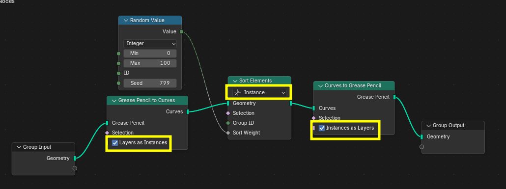This screenshot has height=189, width=506.
Task: Collapse the Grease Pencil to Curves node
Action: coord(114,100)
